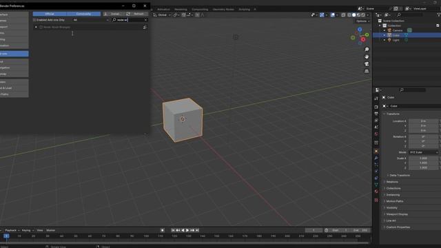The height and width of the screenshot is (248, 441).
Task: Open the Render properties tab icon
Action: [376, 107]
